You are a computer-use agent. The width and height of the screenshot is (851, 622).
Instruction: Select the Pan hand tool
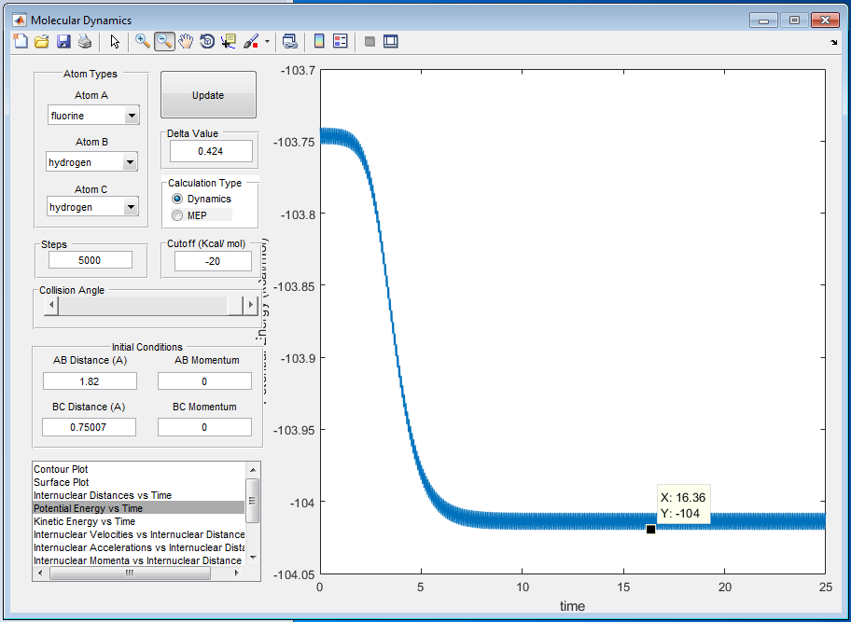(x=186, y=41)
